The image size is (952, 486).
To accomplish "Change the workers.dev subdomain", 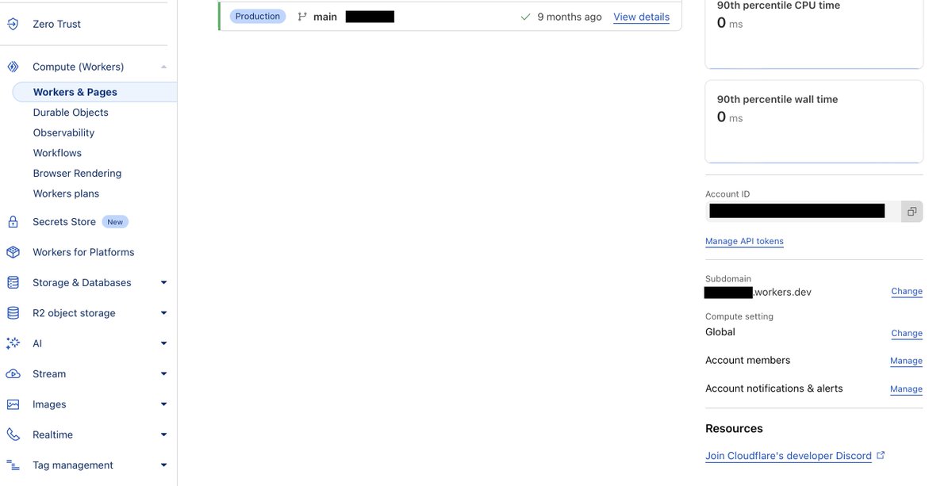I will [907, 291].
